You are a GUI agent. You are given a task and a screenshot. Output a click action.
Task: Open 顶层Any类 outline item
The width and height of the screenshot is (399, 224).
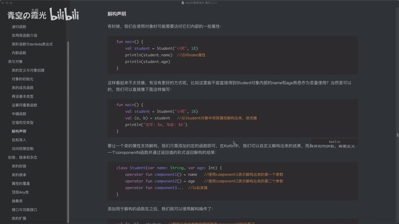pos(20,192)
